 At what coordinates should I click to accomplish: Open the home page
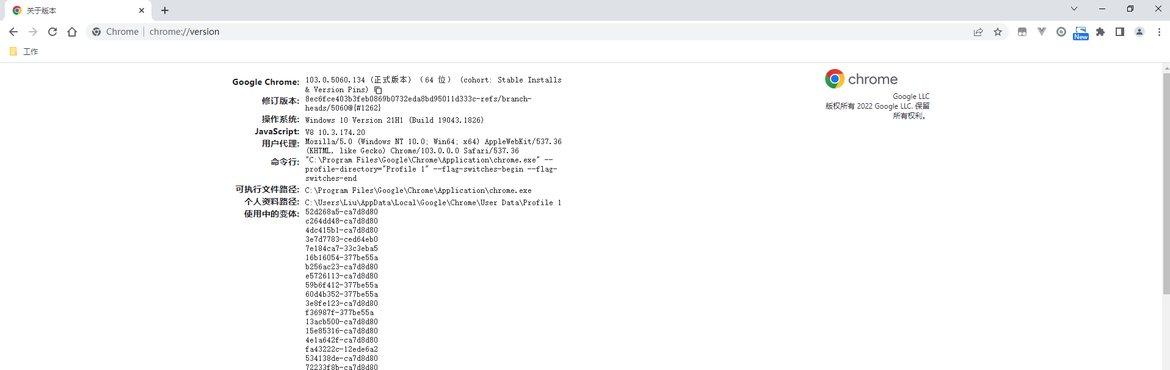(72, 32)
